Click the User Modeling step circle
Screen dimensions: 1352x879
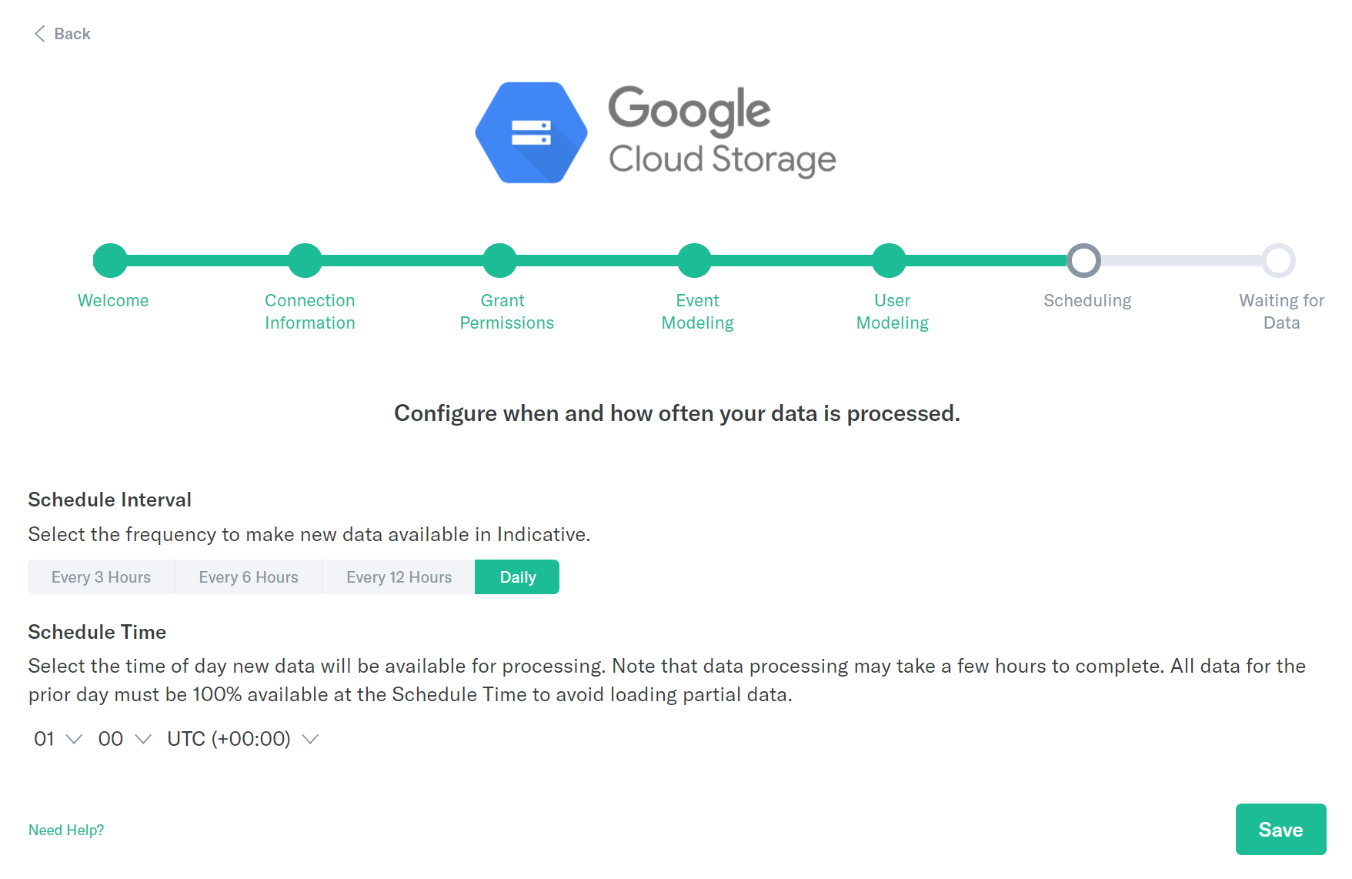coord(889,260)
